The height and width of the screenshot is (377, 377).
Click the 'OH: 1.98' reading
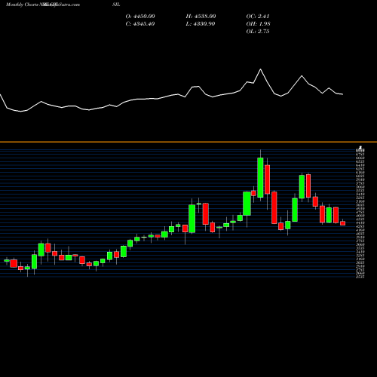point(258,24)
